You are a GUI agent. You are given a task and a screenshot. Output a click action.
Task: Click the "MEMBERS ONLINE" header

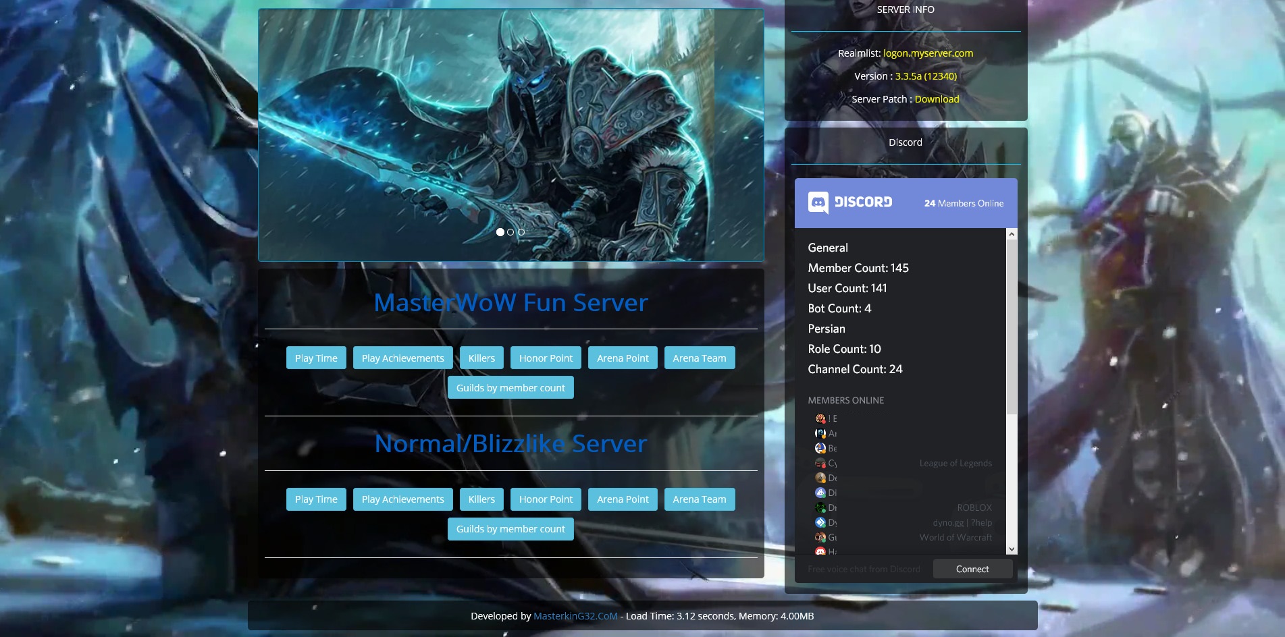pos(845,400)
